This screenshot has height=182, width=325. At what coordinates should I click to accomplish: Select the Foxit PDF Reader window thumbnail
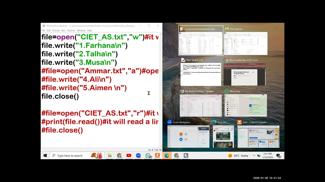tap(258, 136)
